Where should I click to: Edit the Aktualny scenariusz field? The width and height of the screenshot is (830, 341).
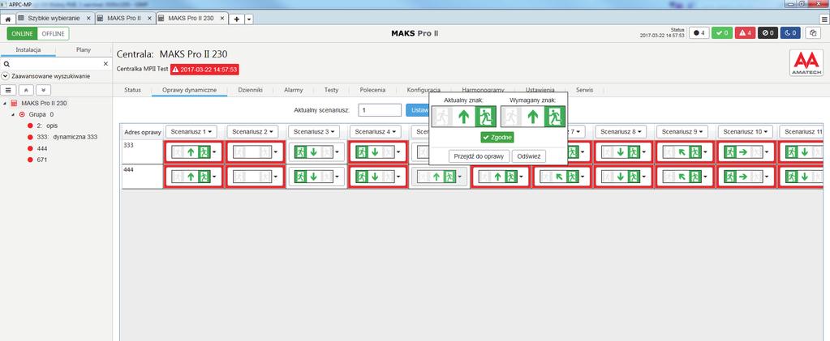[x=380, y=110]
